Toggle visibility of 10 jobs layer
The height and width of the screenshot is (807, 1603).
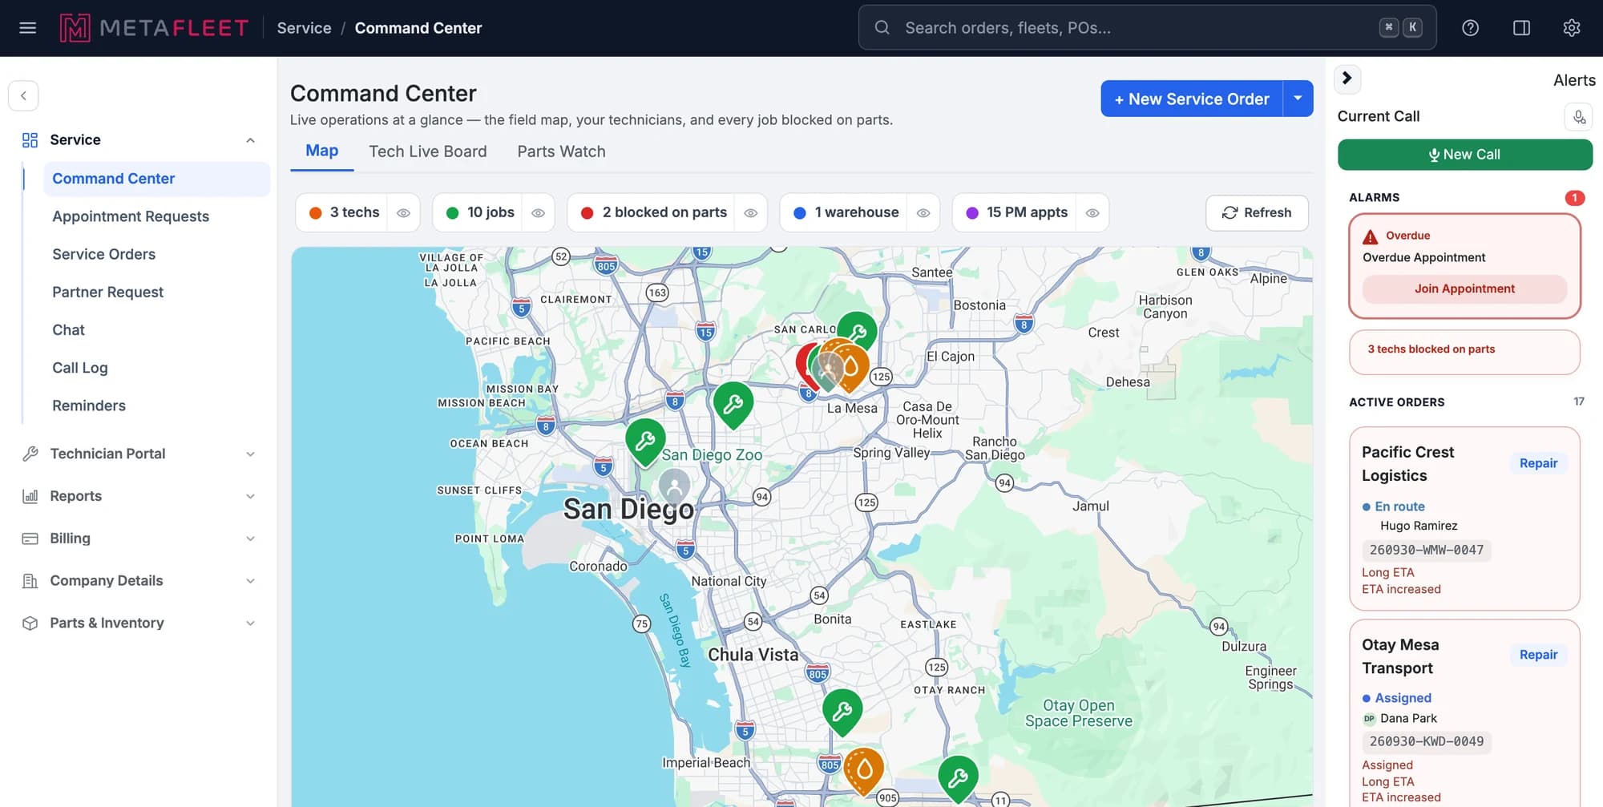[x=538, y=213]
